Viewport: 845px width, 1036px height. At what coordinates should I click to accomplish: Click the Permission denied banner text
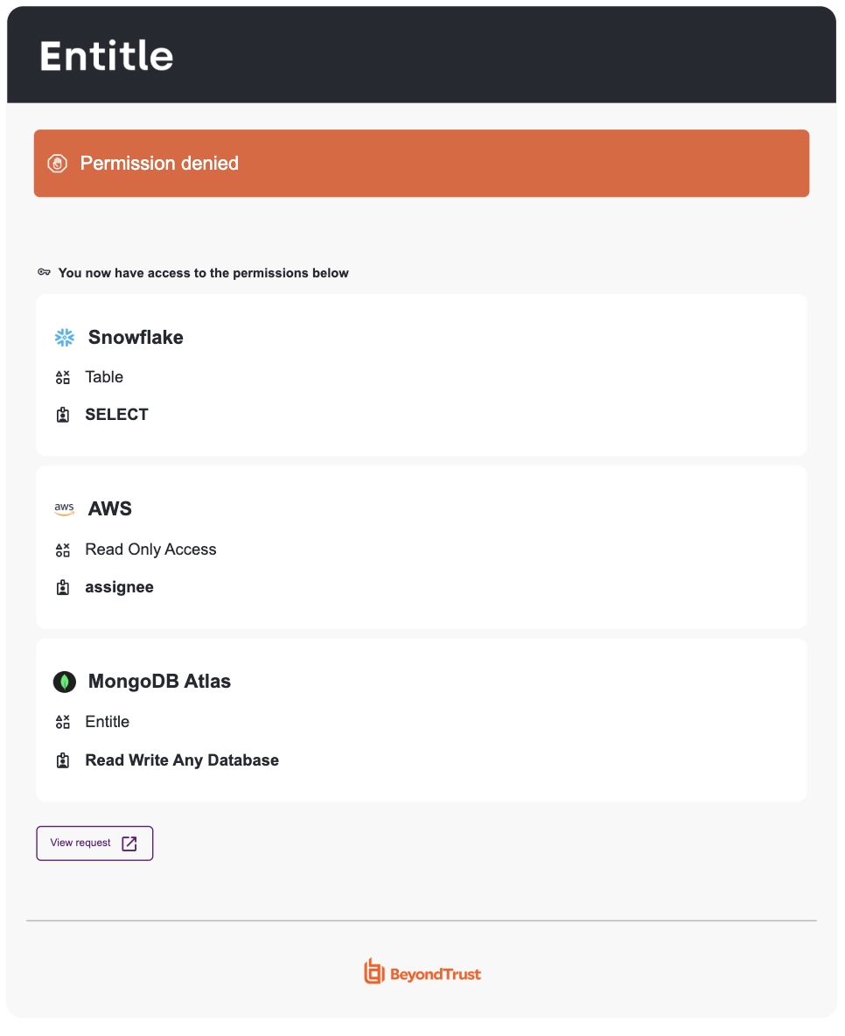[x=159, y=164]
